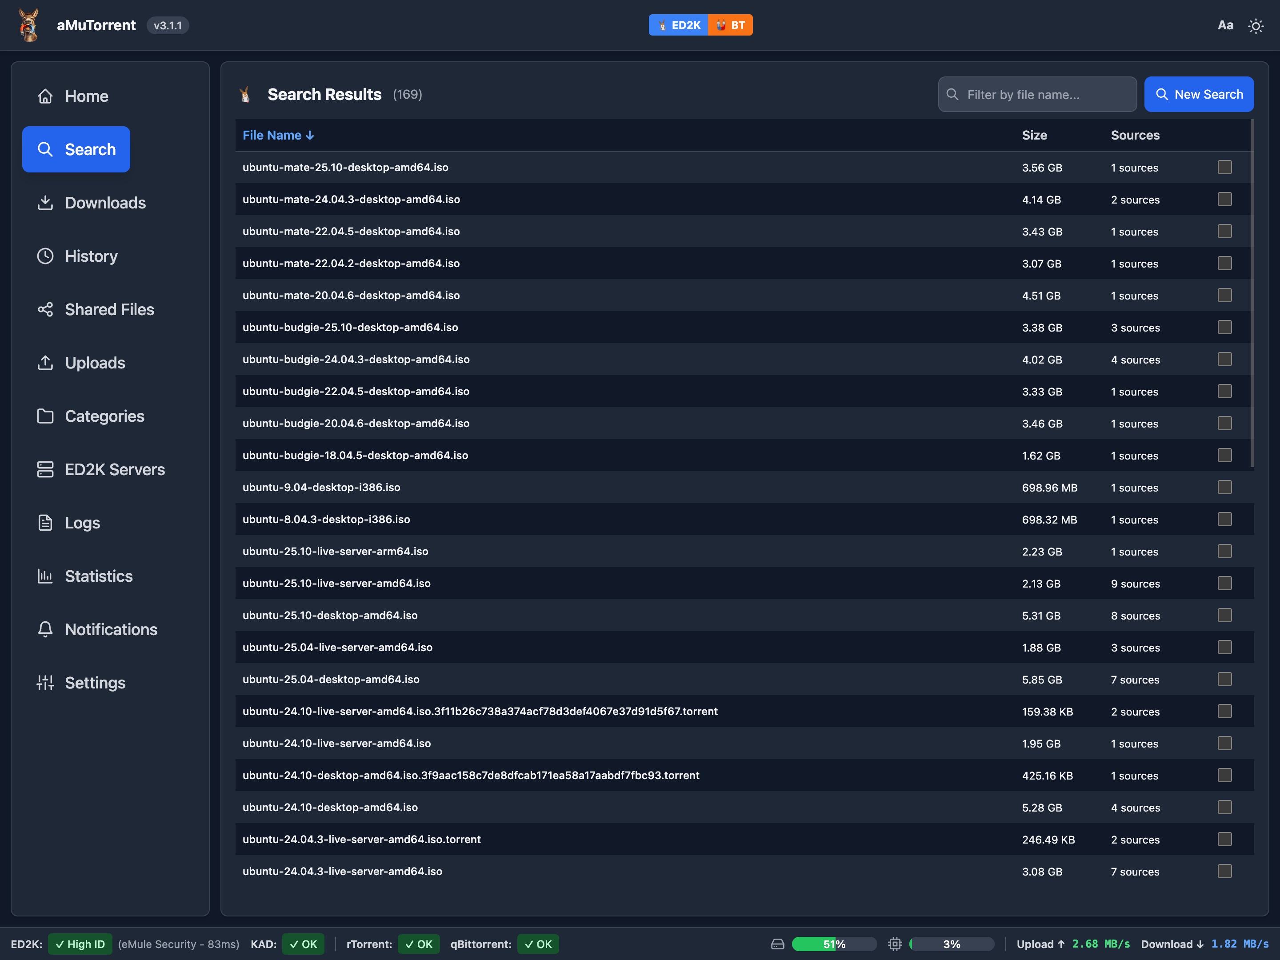The image size is (1280, 960).
Task: Click the upload arrow in status bar
Action: tap(1061, 944)
